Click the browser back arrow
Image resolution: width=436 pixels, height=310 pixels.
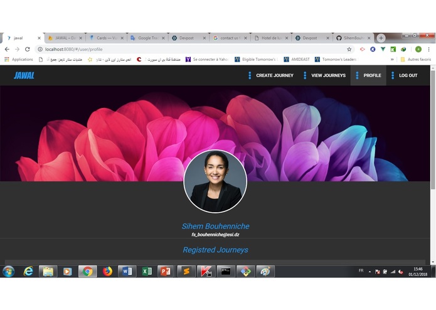point(7,49)
